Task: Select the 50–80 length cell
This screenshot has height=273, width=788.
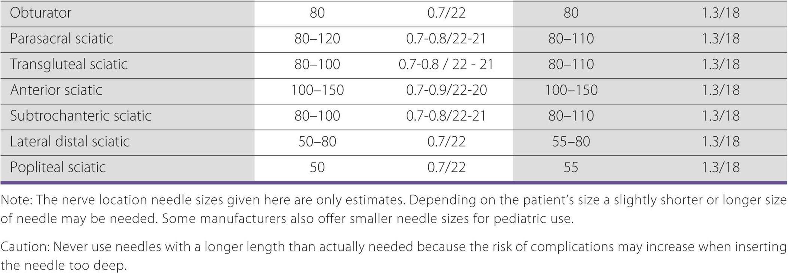Action: (x=317, y=141)
